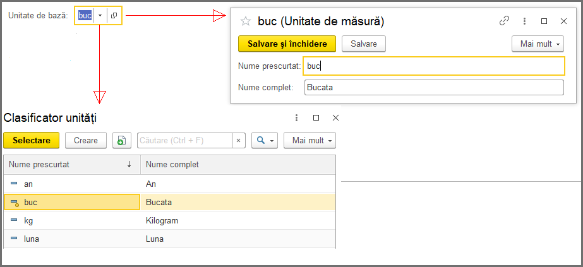This screenshot has width=583, height=267.
Task: Focus the Nume prescurtat input field
Action: 434,66
